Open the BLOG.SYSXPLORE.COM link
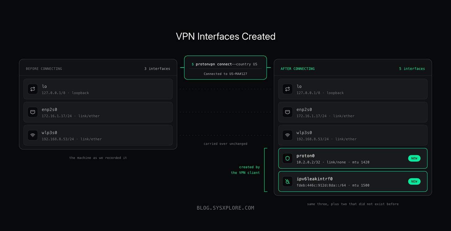 click(225, 208)
